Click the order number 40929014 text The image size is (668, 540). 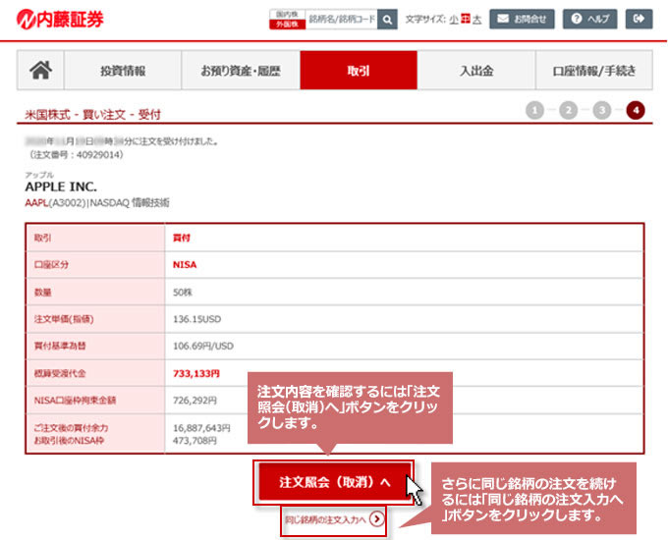[99, 154]
